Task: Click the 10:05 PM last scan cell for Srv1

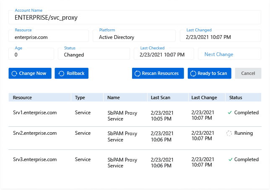Action: coord(162,116)
